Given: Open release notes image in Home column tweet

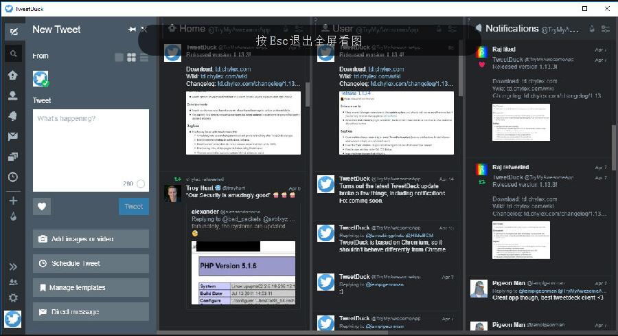Looking at the screenshot, I should point(243,122).
